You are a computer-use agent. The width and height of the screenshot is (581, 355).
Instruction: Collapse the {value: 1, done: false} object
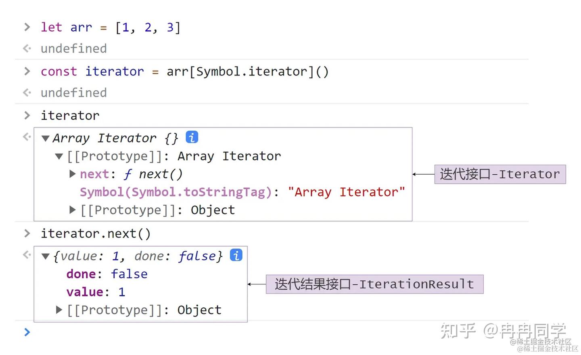pyautogui.click(x=45, y=256)
